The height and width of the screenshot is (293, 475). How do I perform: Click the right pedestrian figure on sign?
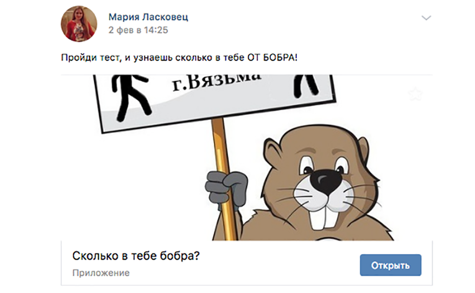tap(305, 85)
